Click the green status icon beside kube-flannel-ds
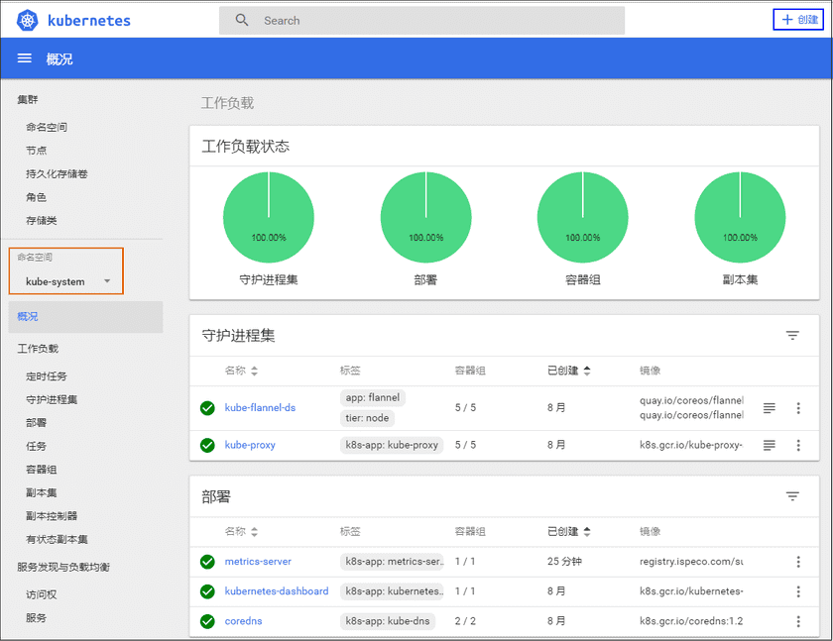This screenshot has width=833, height=641. (x=207, y=407)
